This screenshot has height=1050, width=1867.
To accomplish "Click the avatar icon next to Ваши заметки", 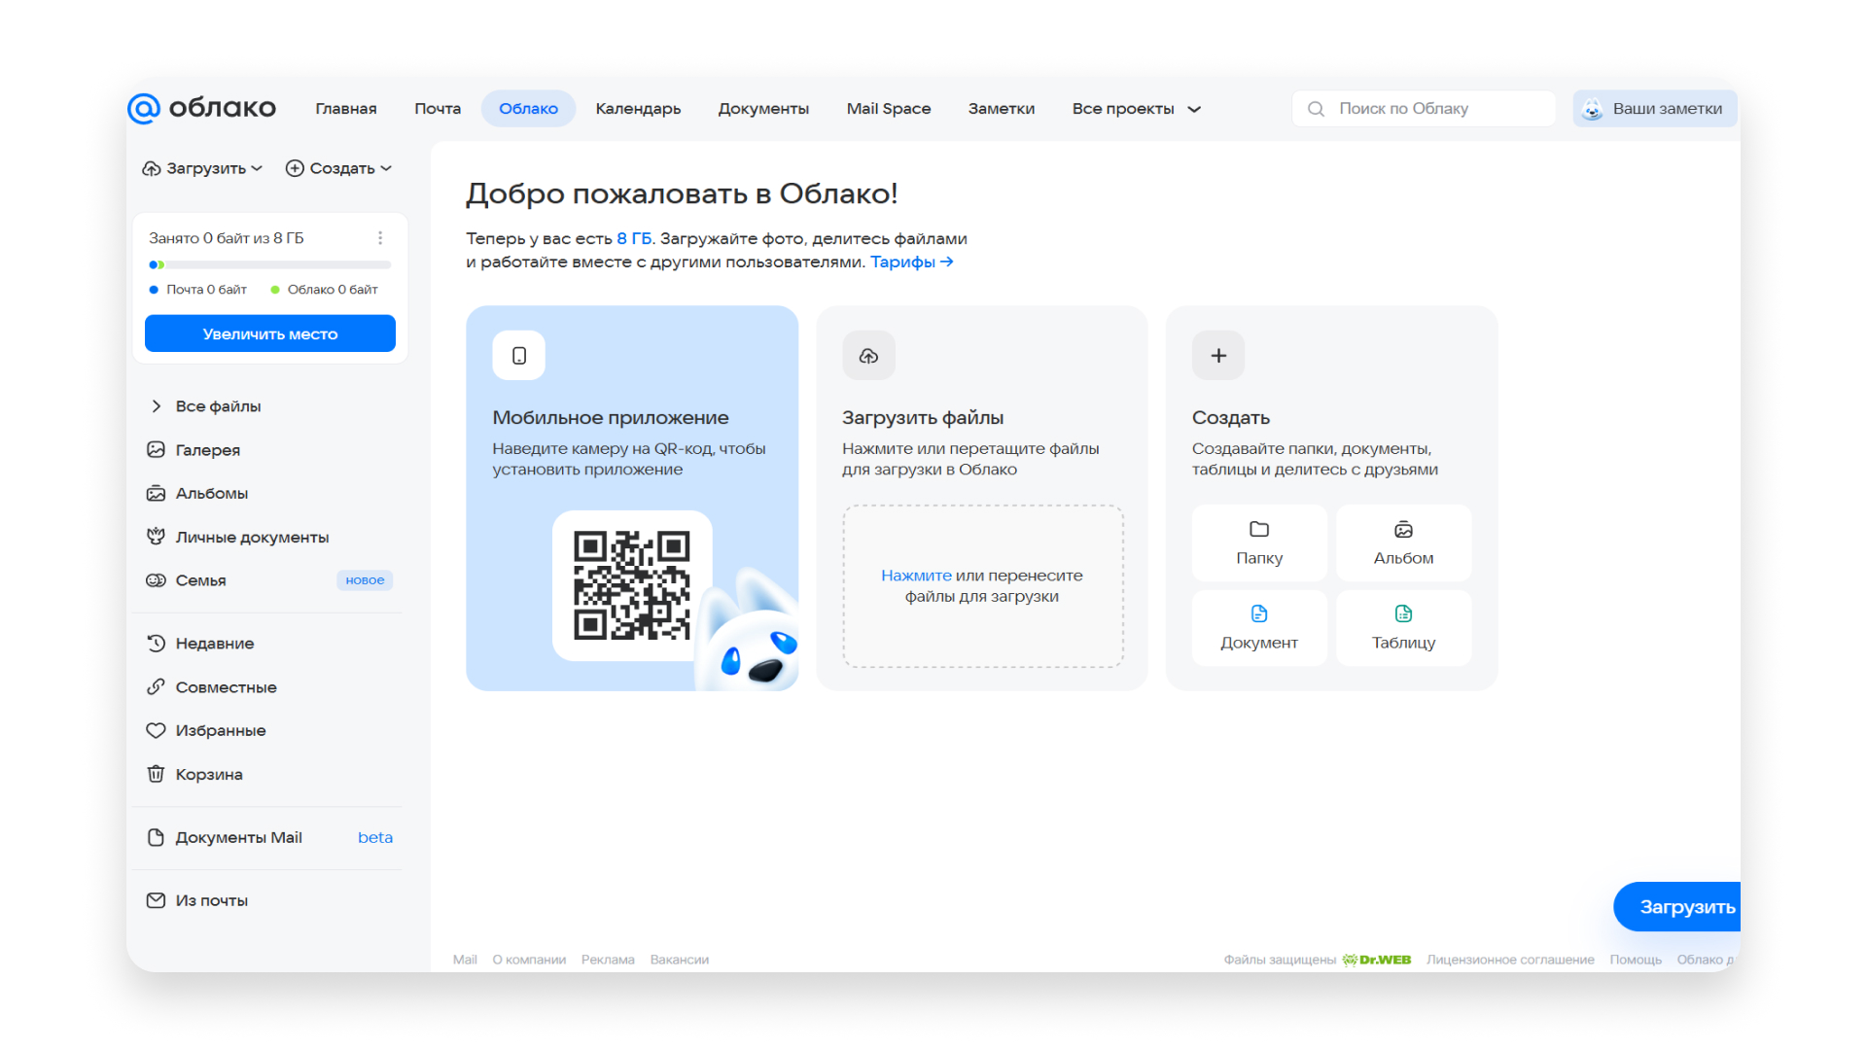I will [x=1593, y=109].
